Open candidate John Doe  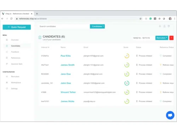click(66, 83)
